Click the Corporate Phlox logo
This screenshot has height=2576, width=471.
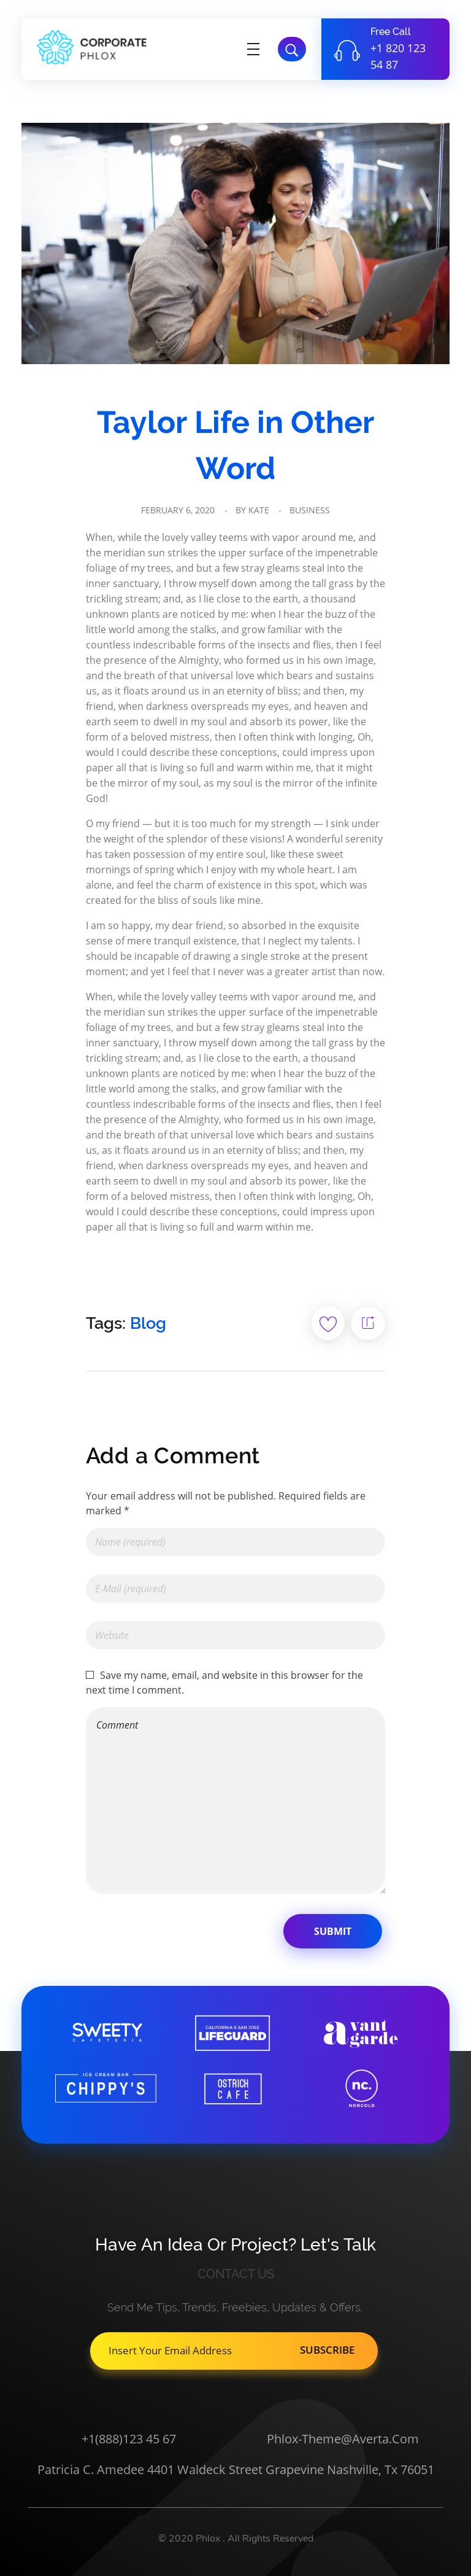[92, 48]
